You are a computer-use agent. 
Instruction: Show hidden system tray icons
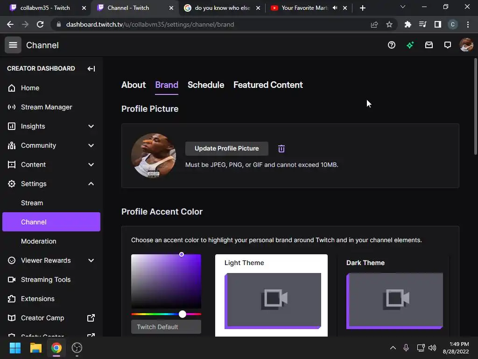[x=393, y=348]
